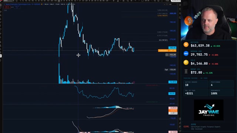Click the Brent oil price $72.88
The width and height of the screenshot is (237, 133).
[x=196, y=72]
